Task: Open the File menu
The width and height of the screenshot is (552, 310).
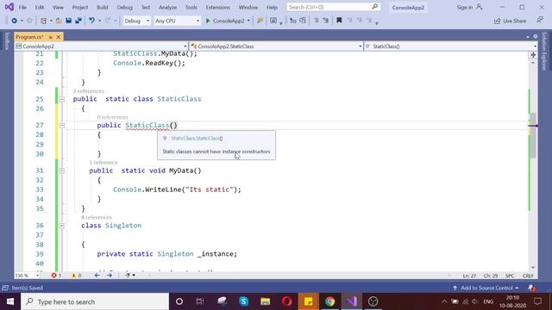Action: tap(22, 7)
